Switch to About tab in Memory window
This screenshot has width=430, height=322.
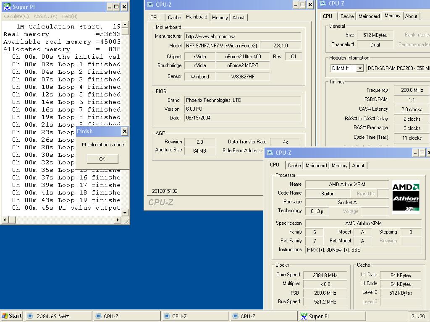click(x=411, y=16)
